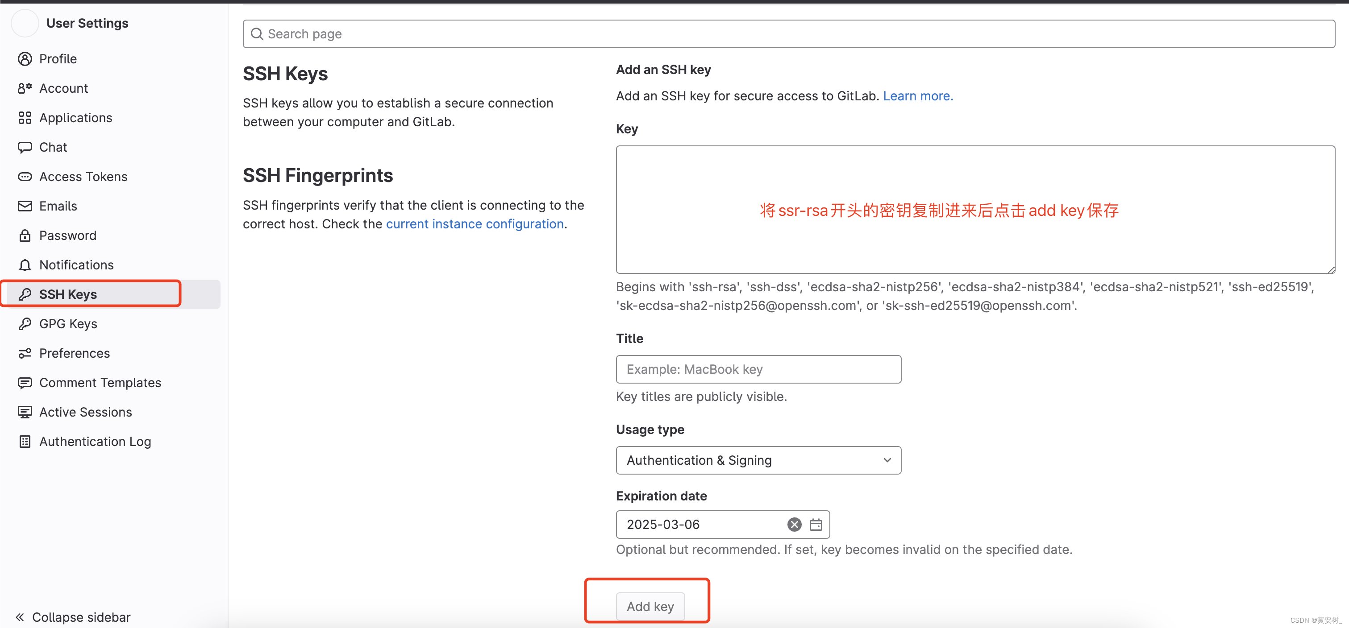
Task: Collapse the sidebar using the chevron
Action: coord(20,617)
